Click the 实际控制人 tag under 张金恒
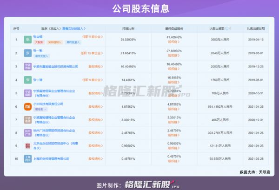The width and height of the screenshot is (279, 190). tap(53, 42)
